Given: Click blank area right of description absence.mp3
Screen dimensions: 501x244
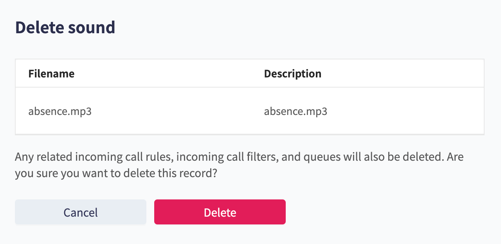Looking at the screenshot, I should pos(405,111).
